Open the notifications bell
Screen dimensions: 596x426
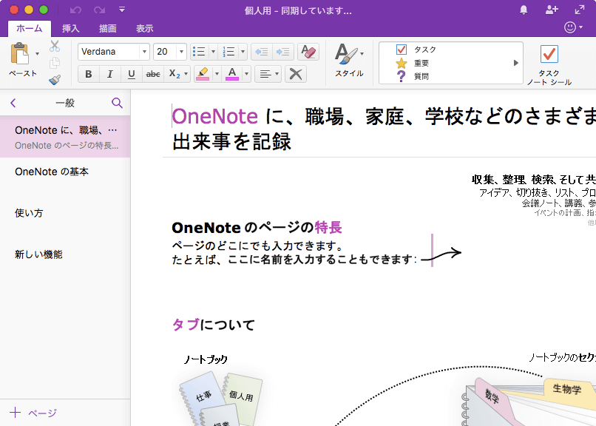coord(524,10)
